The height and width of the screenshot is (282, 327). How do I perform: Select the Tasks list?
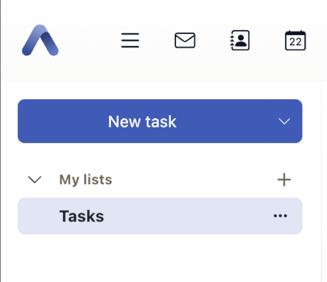tap(82, 216)
